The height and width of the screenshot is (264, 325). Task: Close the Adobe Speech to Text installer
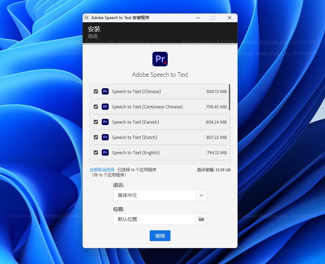pos(230,18)
